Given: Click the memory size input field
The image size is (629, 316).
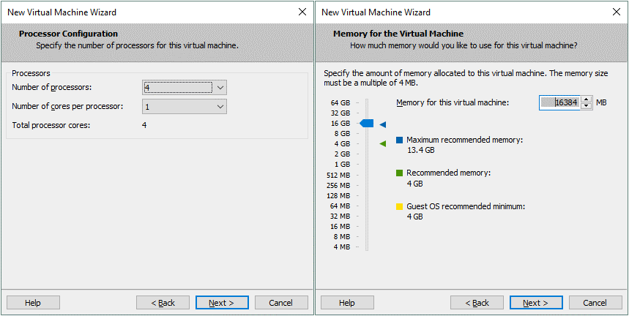Looking at the screenshot, I should 560,103.
